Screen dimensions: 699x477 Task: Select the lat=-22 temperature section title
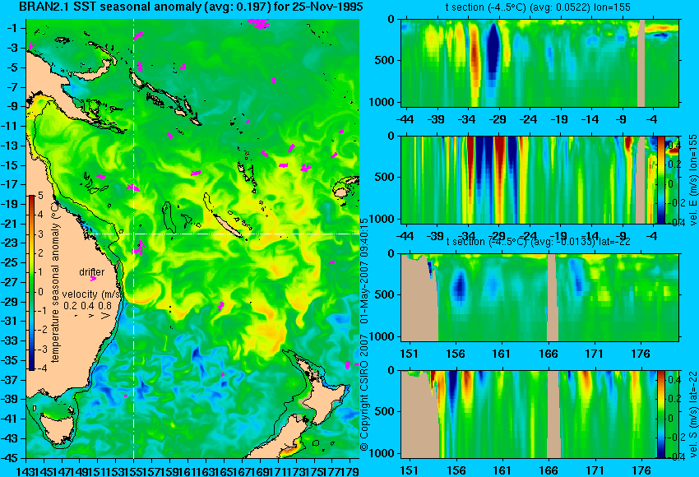[x=538, y=241]
